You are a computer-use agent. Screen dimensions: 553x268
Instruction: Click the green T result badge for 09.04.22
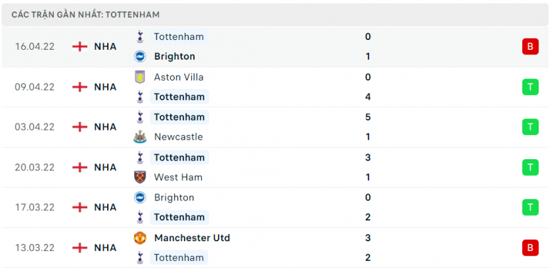(x=530, y=87)
